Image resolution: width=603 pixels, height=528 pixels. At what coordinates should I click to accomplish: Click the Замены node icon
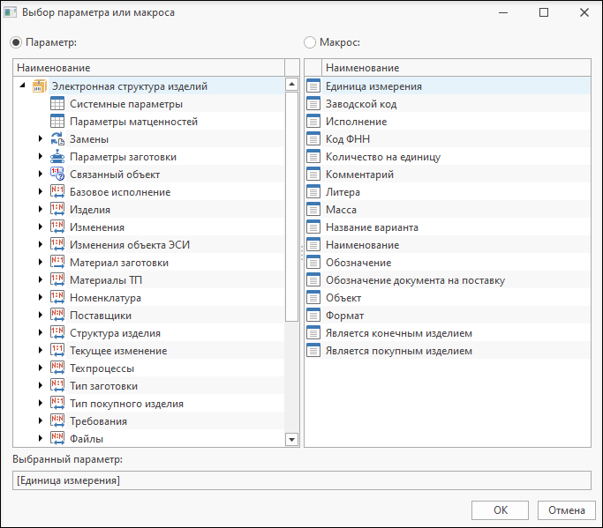pos(57,139)
